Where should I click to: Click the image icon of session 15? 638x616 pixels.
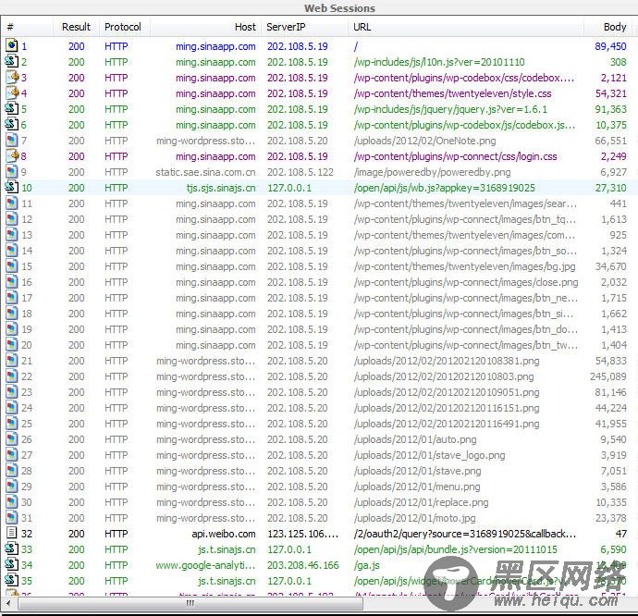(12, 266)
